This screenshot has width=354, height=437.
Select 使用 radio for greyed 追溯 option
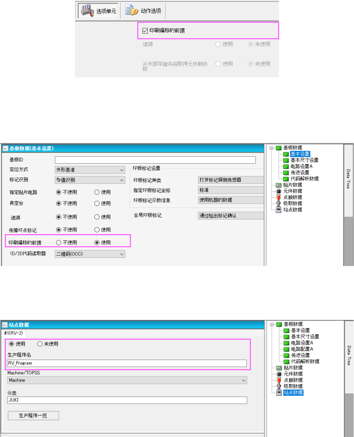pos(218,44)
